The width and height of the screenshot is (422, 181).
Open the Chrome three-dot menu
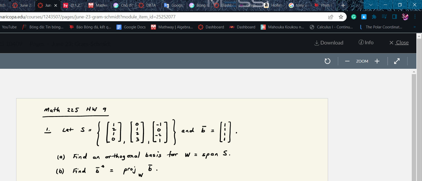pyautogui.click(x=415, y=17)
